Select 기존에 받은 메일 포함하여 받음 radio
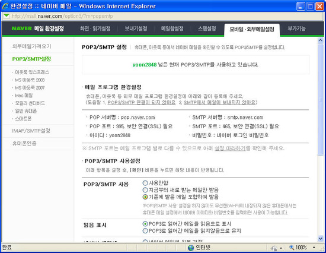The image size is (326, 253). pyautogui.click(x=145, y=197)
